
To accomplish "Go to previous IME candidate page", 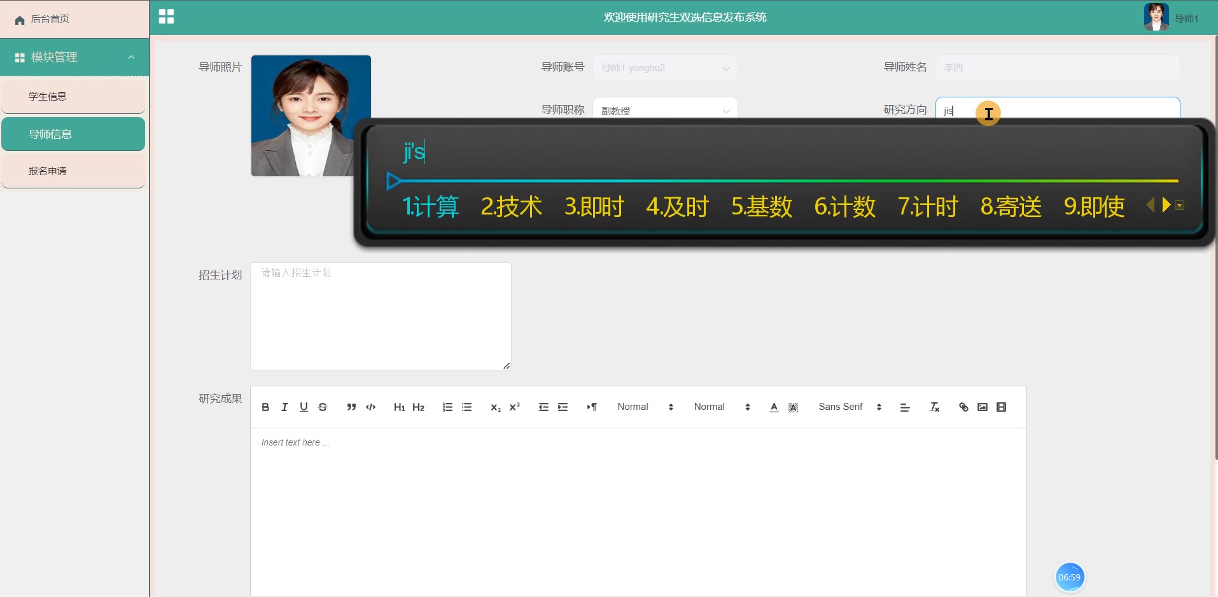I will (1151, 205).
